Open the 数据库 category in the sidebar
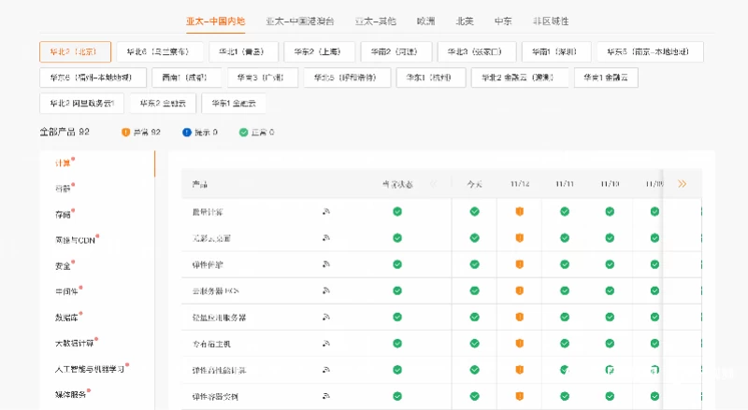 click(67, 318)
